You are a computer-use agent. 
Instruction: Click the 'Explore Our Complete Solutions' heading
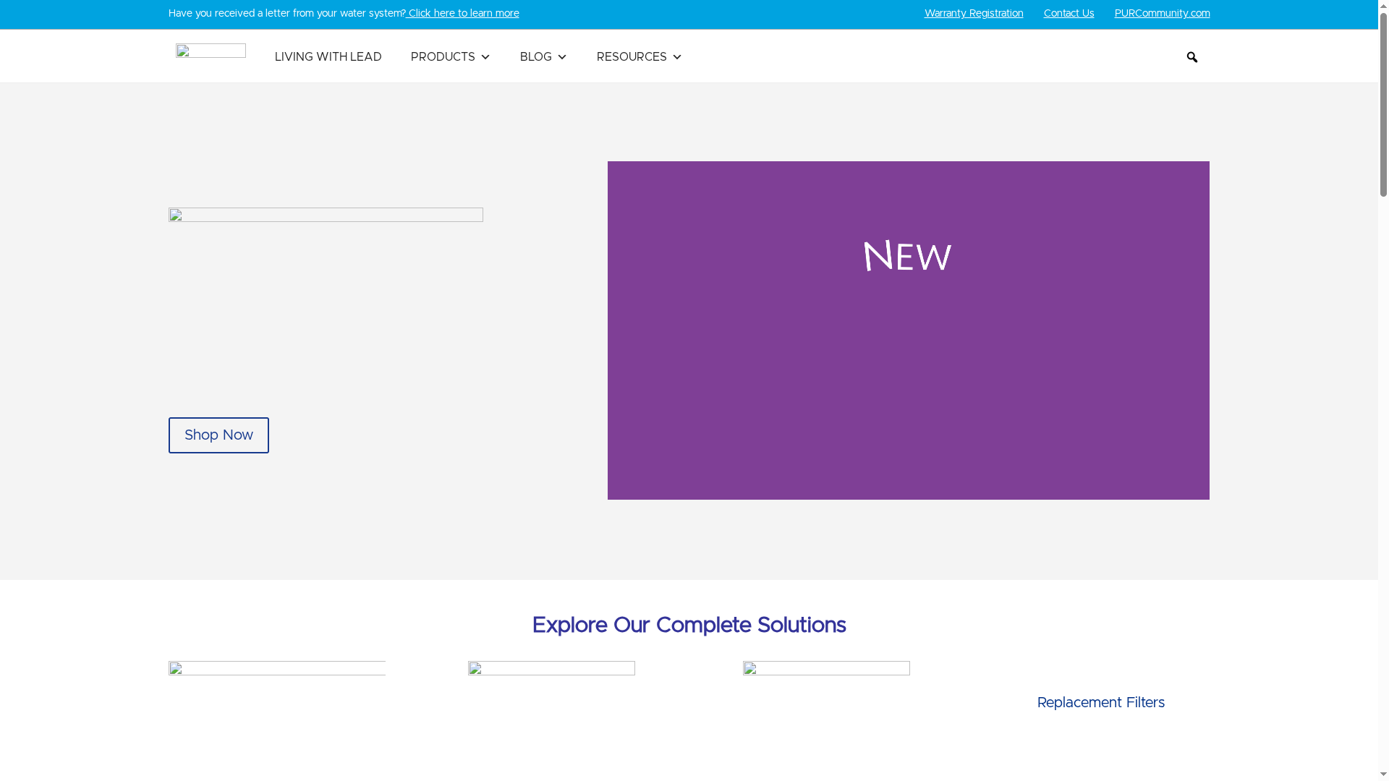pos(688,626)
